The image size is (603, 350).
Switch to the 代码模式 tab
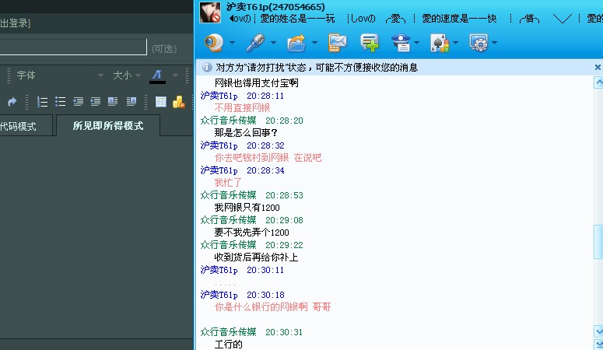tap(19, 125)
